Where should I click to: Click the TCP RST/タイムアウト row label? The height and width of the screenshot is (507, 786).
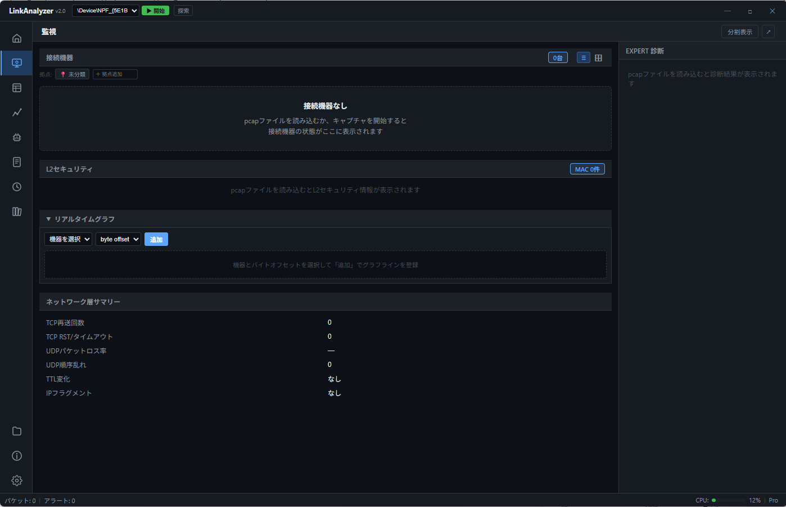tap(79, 336)
